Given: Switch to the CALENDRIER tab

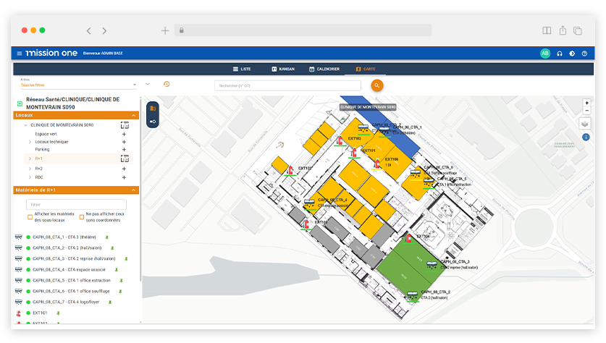Looking at the screenshot, I should coord(324,69).
